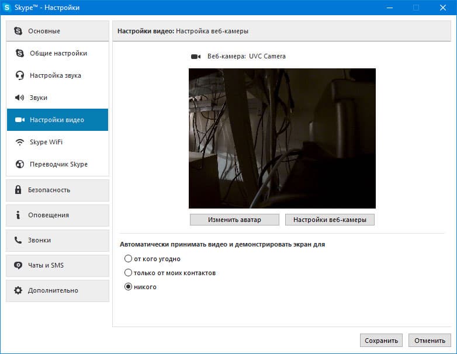
Task: Choose 'только от моих контактов' radio option
Action: (x=128, y=272)
